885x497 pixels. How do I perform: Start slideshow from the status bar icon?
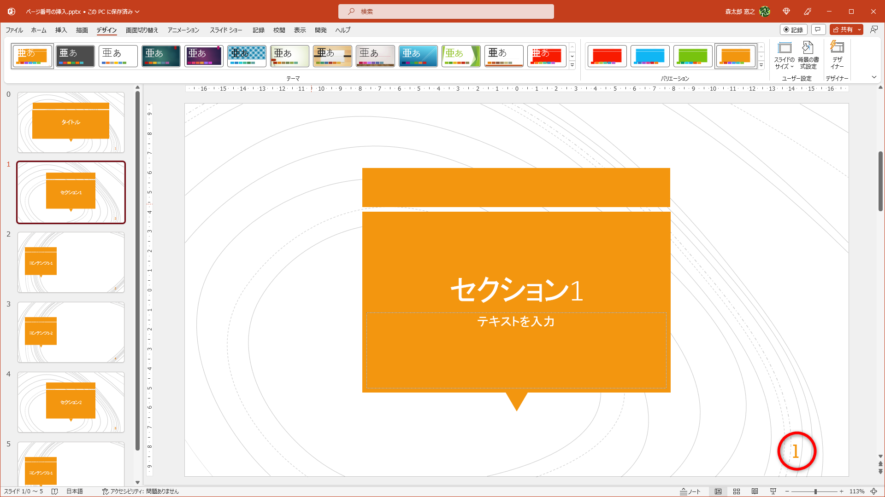tap(772, 491)
